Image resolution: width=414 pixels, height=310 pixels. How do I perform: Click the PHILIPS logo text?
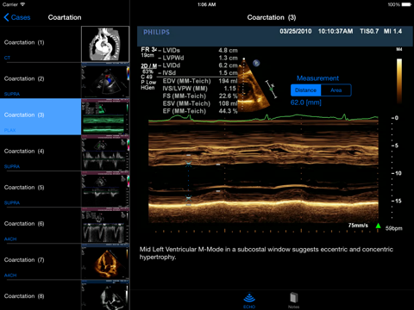click(x=156, y=32)
